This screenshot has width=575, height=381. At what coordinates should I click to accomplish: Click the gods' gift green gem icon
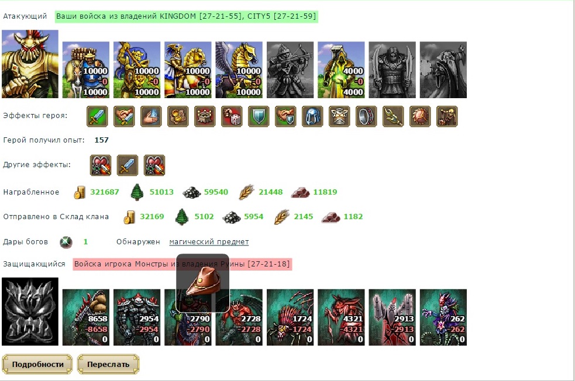pos(66,242)
